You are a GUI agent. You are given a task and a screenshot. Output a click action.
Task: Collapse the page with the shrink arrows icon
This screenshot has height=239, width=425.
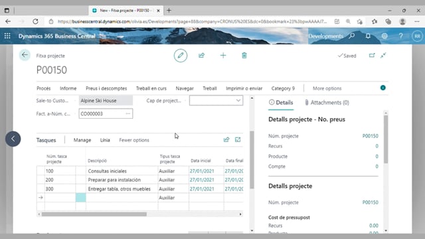[383, 56]
